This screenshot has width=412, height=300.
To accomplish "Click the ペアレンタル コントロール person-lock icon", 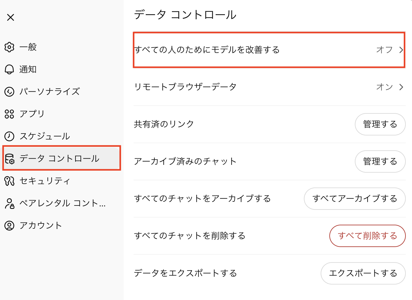I will coord(9,203).
